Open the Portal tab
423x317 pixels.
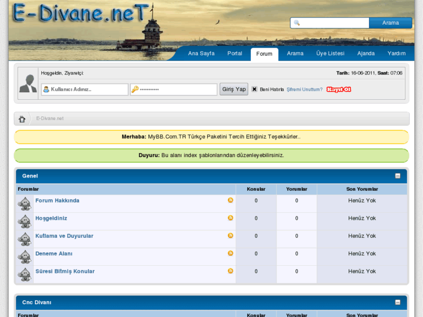[x=234, y=54]
